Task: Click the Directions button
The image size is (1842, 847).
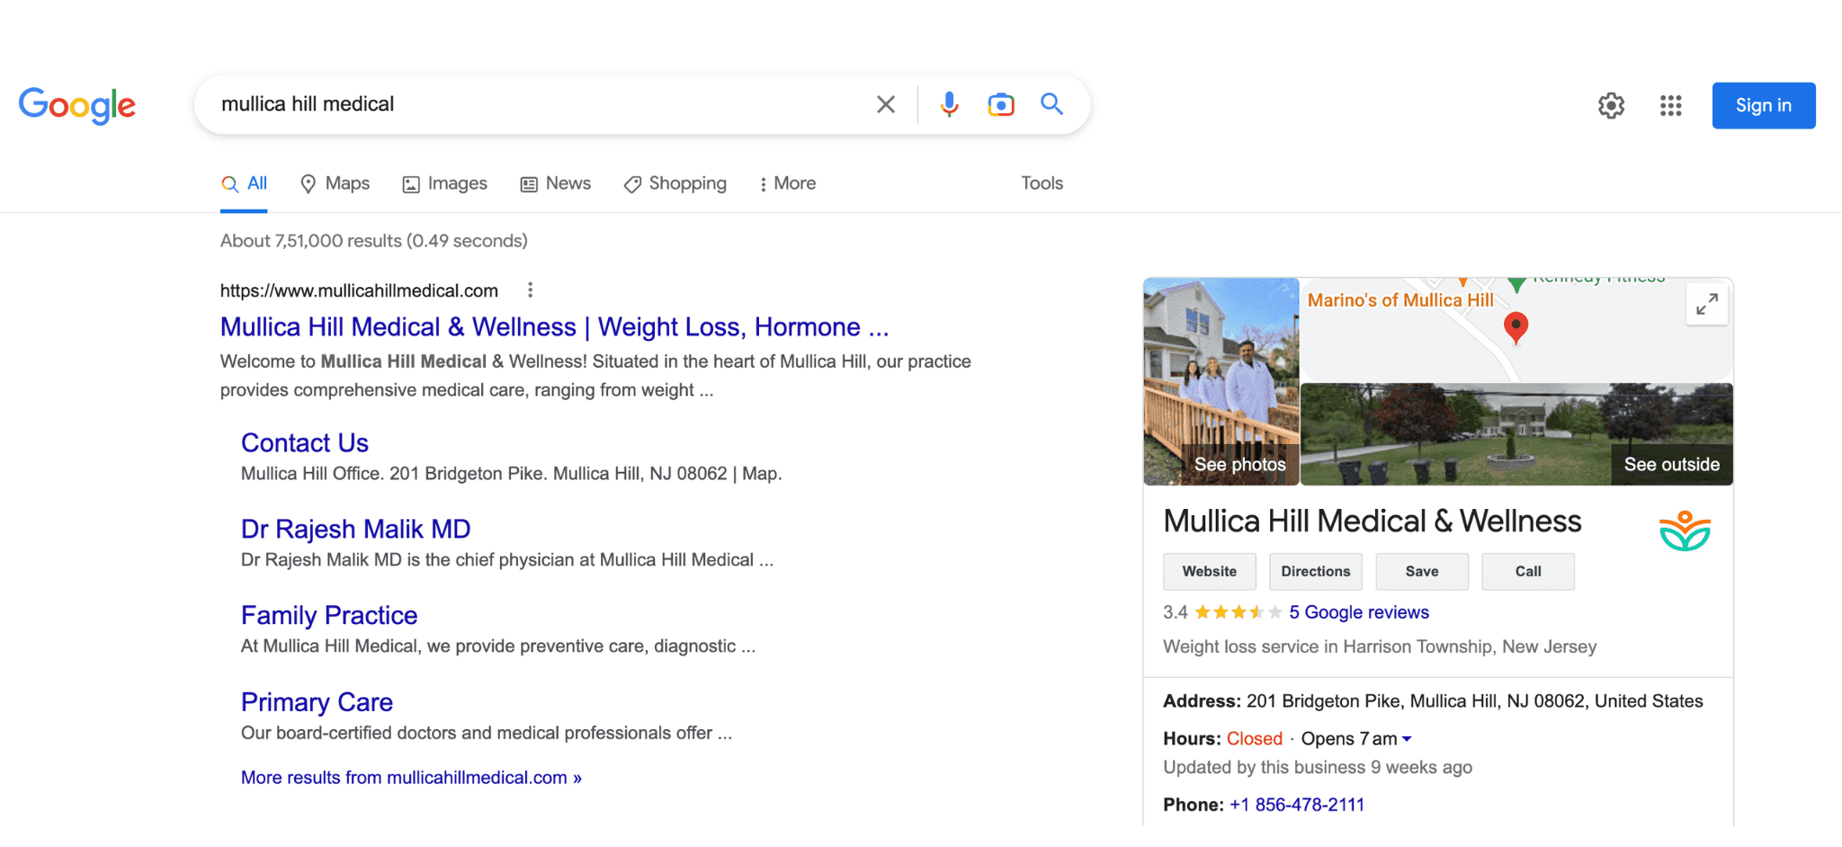Action: coord(1315,572)
